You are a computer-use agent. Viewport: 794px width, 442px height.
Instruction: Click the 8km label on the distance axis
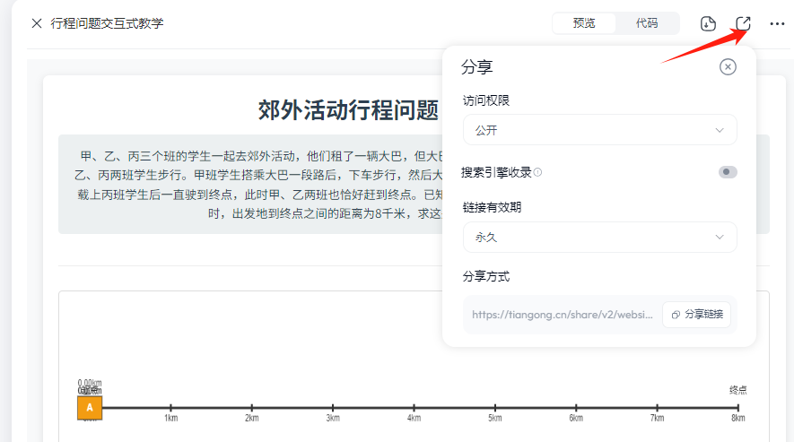click(x=737, y=418)
